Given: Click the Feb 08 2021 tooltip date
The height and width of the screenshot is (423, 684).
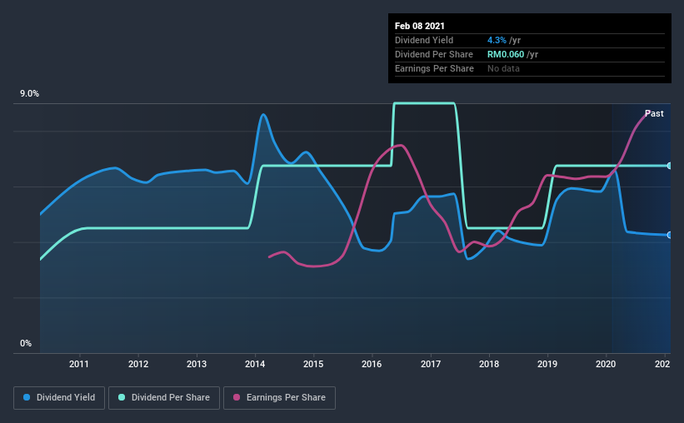Looking at the screenshot, I should (x=420, y=26).
